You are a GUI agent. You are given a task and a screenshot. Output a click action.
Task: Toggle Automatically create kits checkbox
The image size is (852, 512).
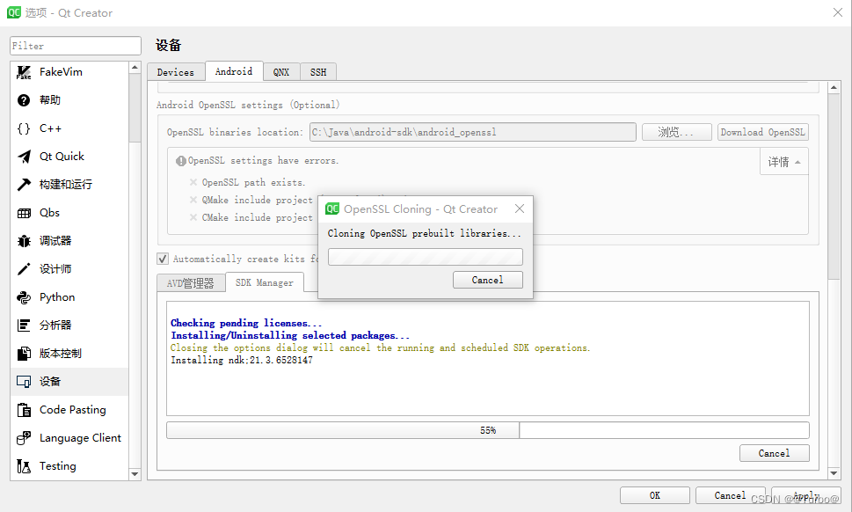tap(163, 259)
